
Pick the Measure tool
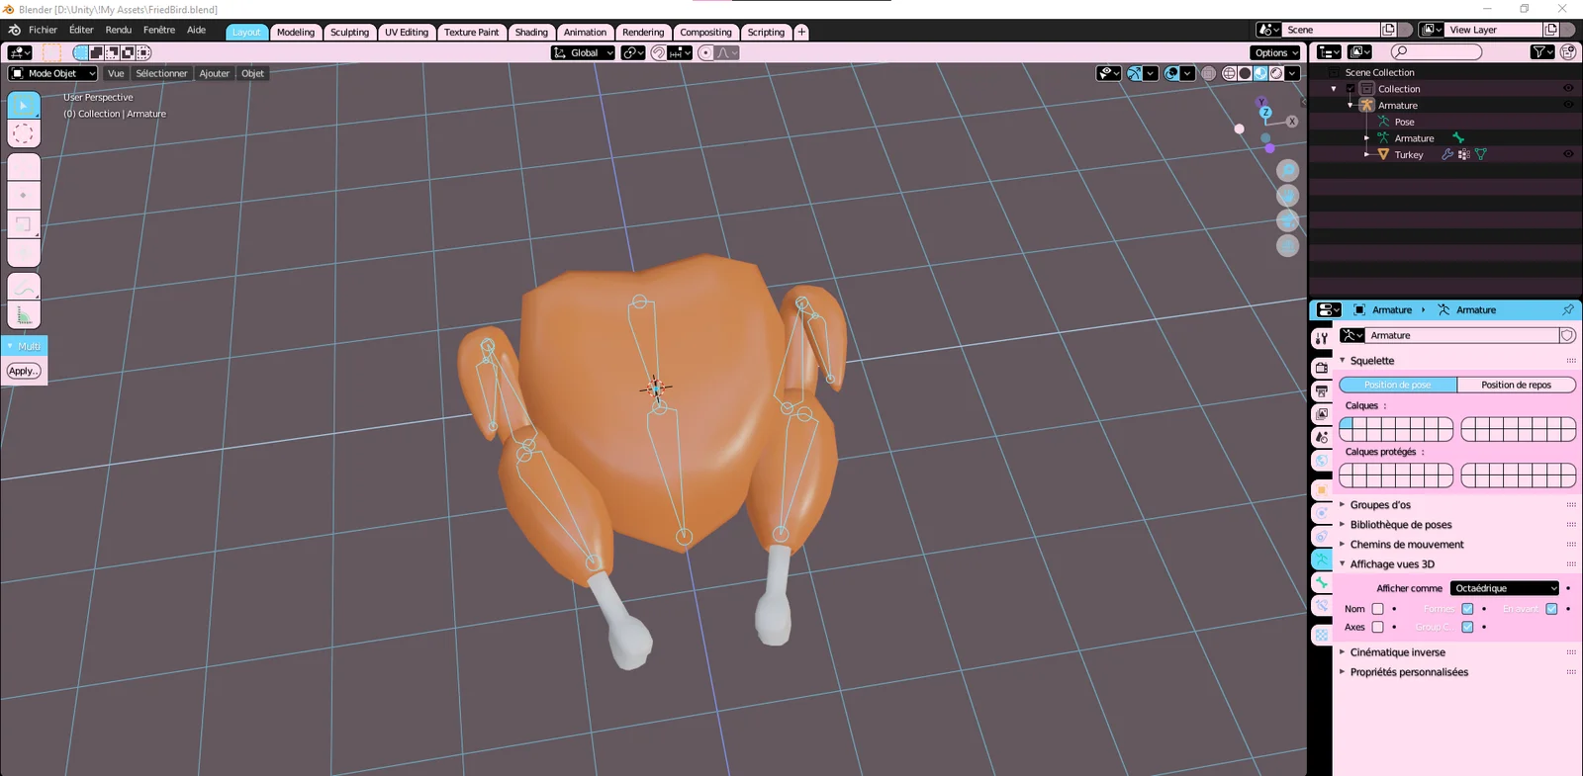point(24,316)
